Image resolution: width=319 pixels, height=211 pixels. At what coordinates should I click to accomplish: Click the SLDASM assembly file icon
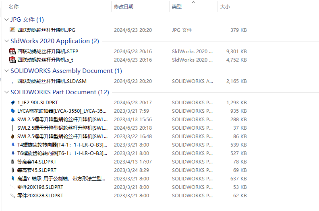[12, 82]
